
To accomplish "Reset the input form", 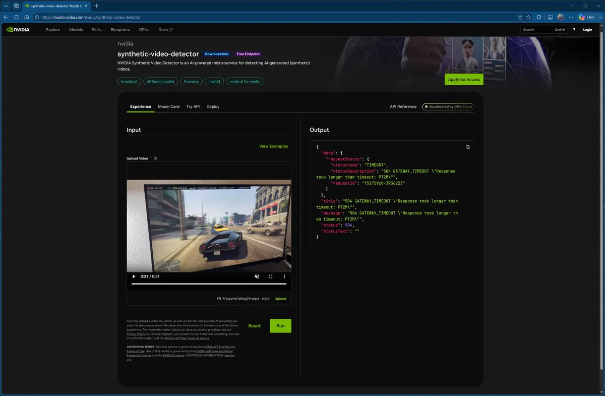I will pyautogui.click(x=255, y=326).
